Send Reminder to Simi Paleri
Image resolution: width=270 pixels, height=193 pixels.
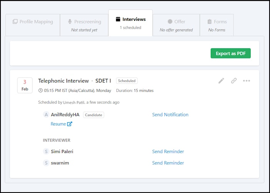click(x=168, y=151)
